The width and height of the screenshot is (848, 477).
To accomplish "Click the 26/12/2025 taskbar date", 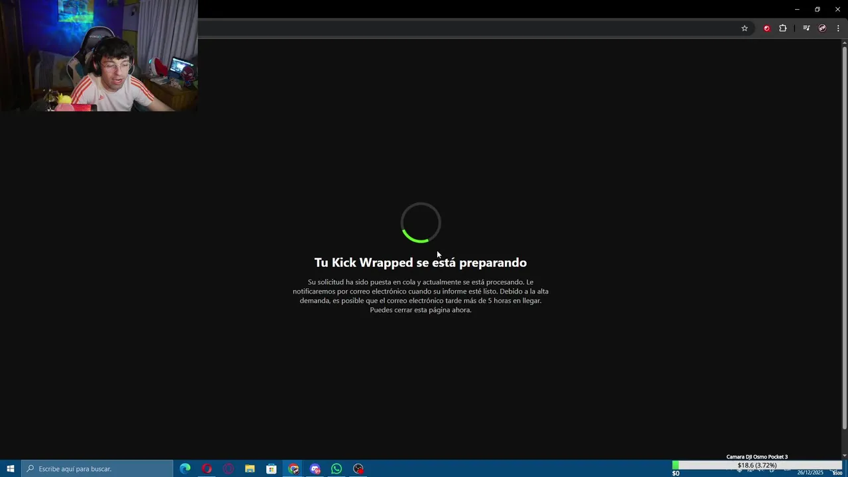I will tap(810, 472).
